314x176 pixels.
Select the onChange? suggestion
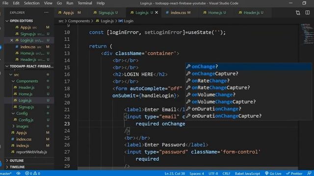tap(248, 66)
